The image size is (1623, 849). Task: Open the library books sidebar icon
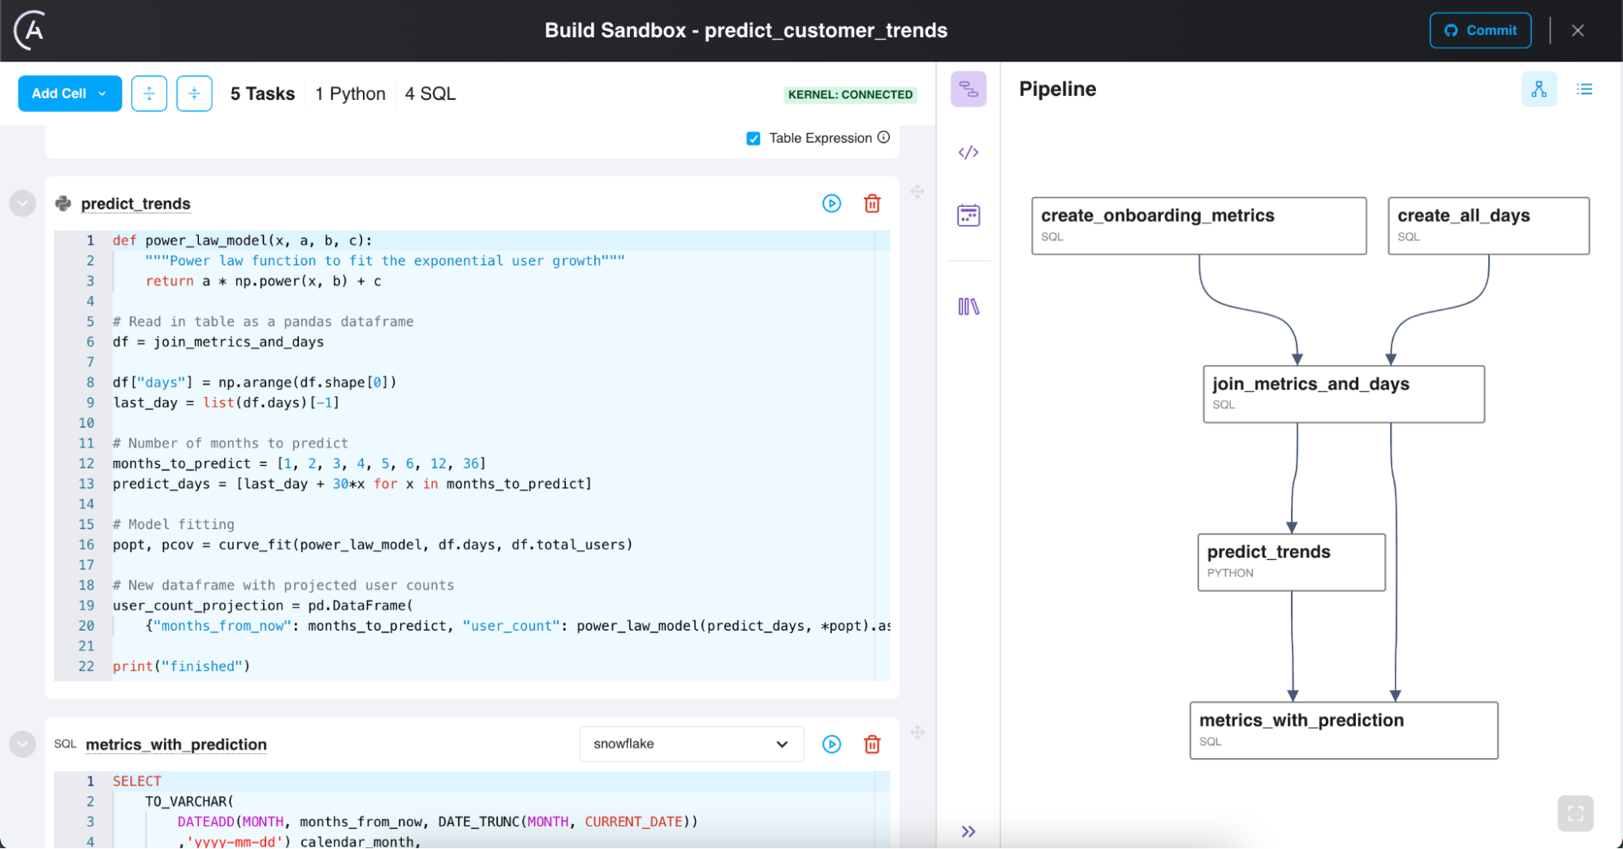[969, 307]
